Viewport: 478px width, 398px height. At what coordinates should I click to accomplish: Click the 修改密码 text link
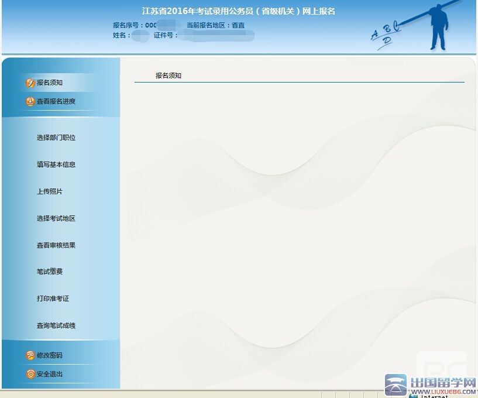pos(50,355)
